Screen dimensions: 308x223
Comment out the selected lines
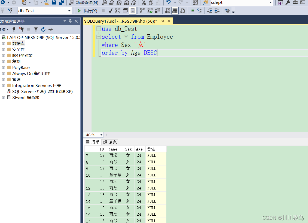192,11
